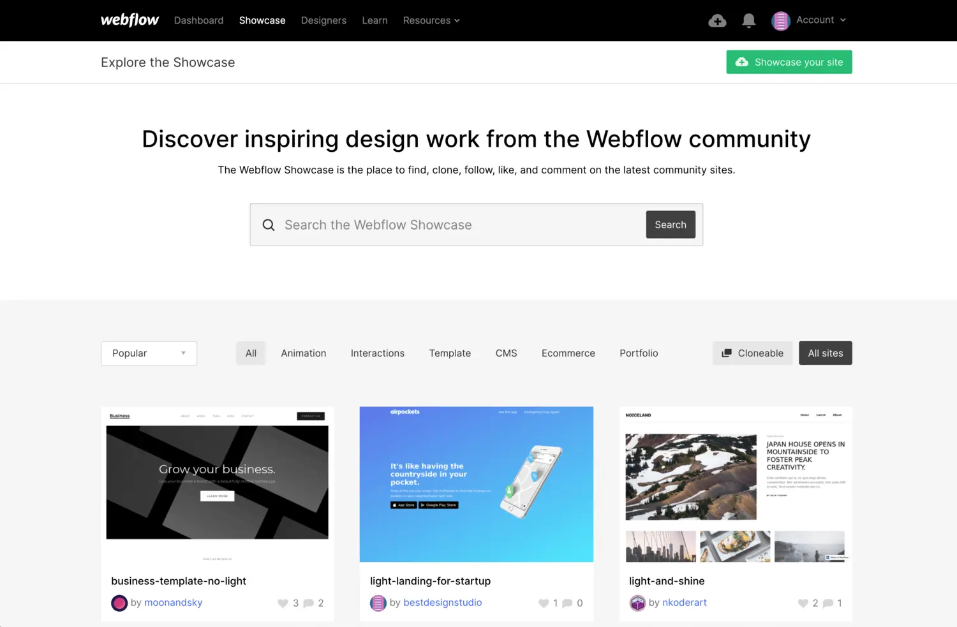This screenshot has height=627, width=957.
Task: Like light-and-shine with heart icon
Action: pos(803,603)
